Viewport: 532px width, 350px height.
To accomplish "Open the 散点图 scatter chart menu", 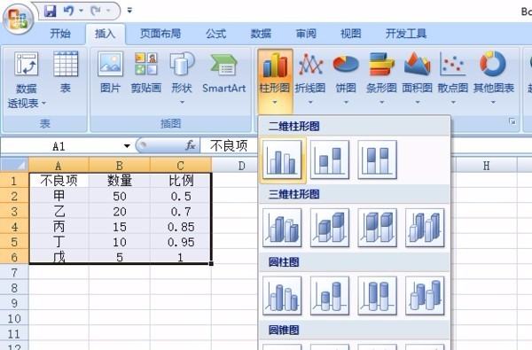I will click(453, 78).
